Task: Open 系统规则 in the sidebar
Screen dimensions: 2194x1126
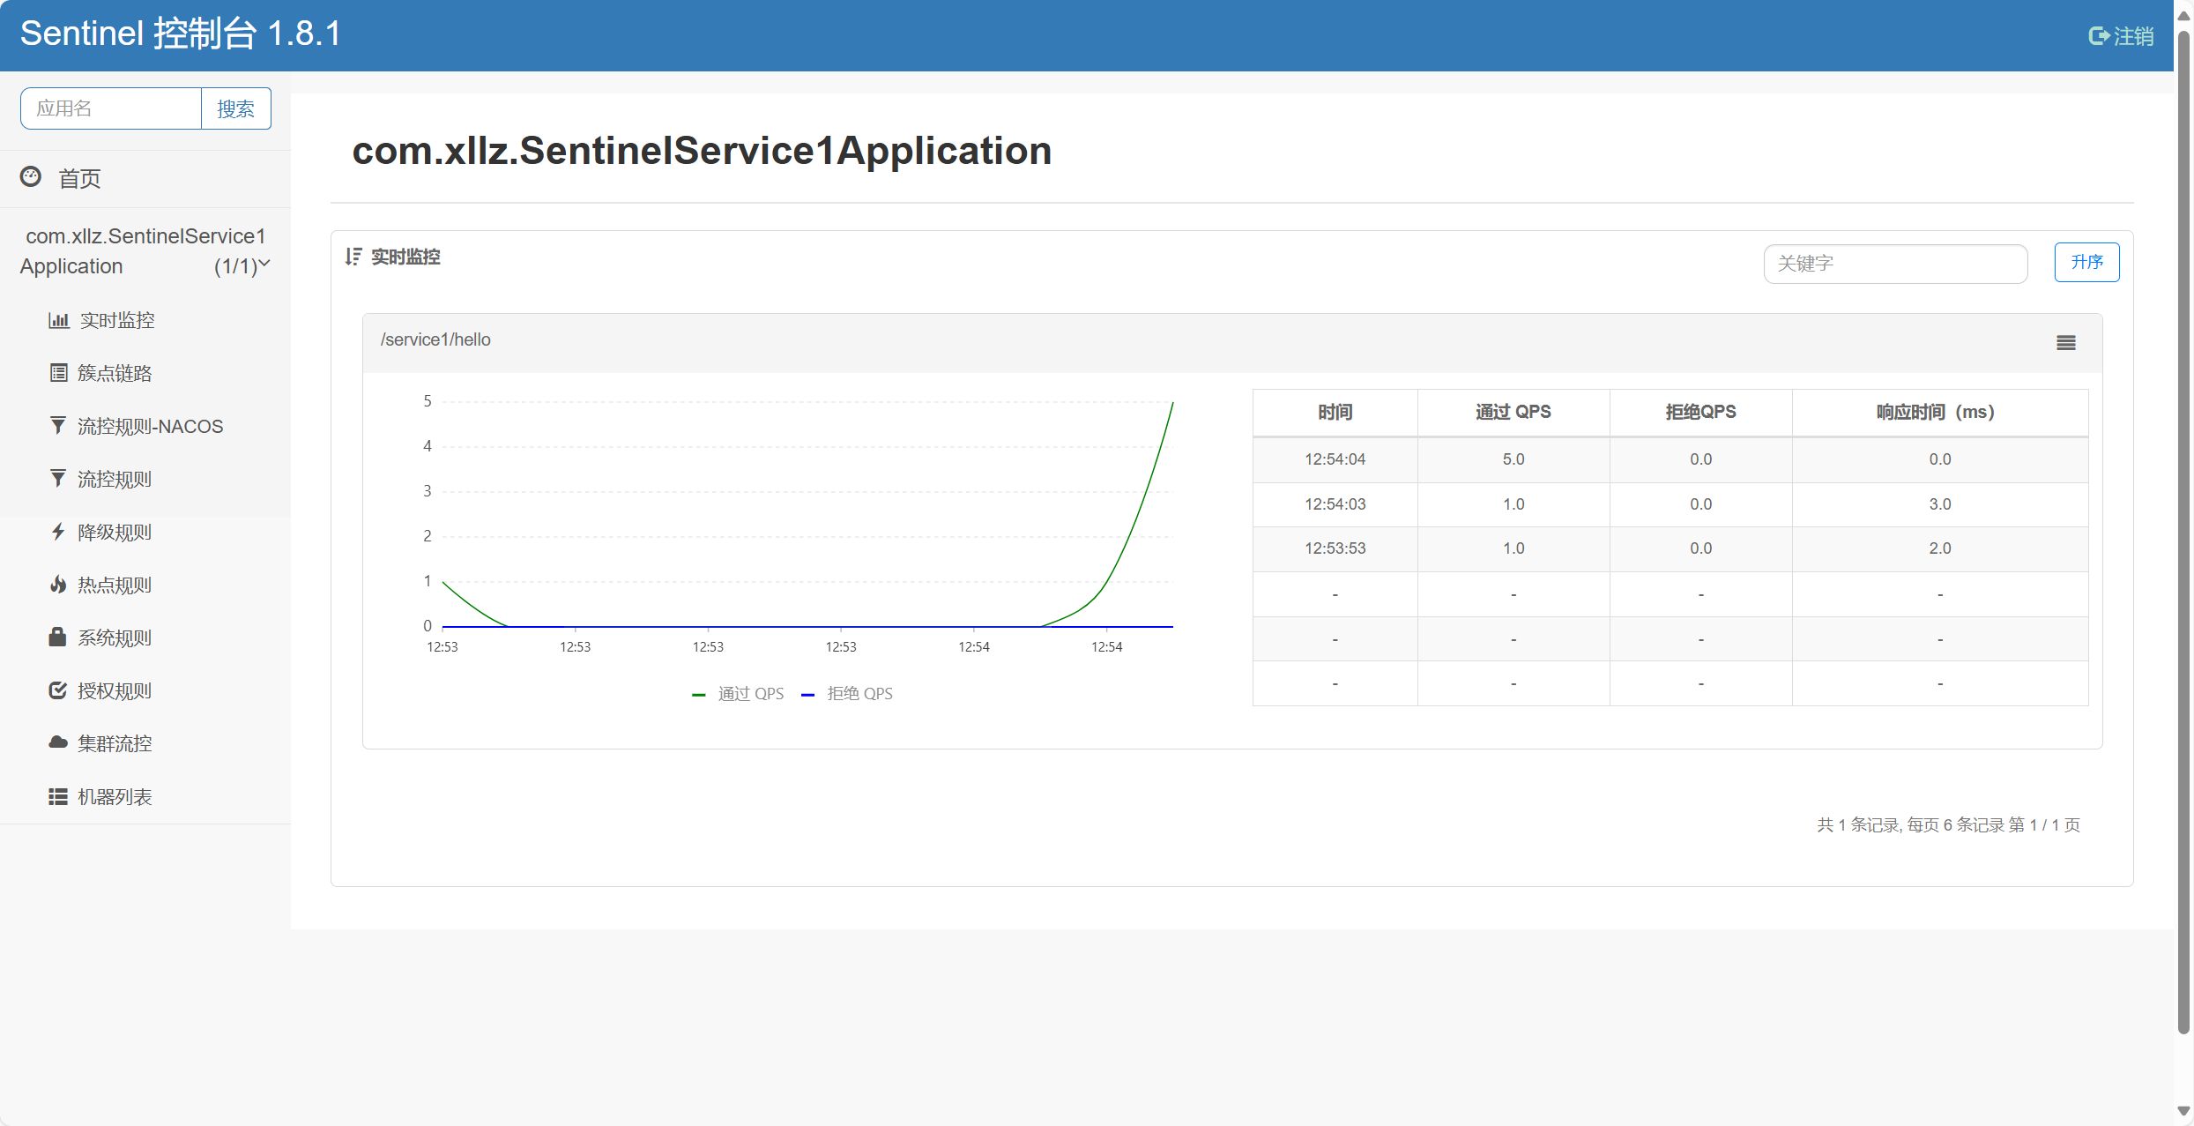Action: click(x=115, y=638)
